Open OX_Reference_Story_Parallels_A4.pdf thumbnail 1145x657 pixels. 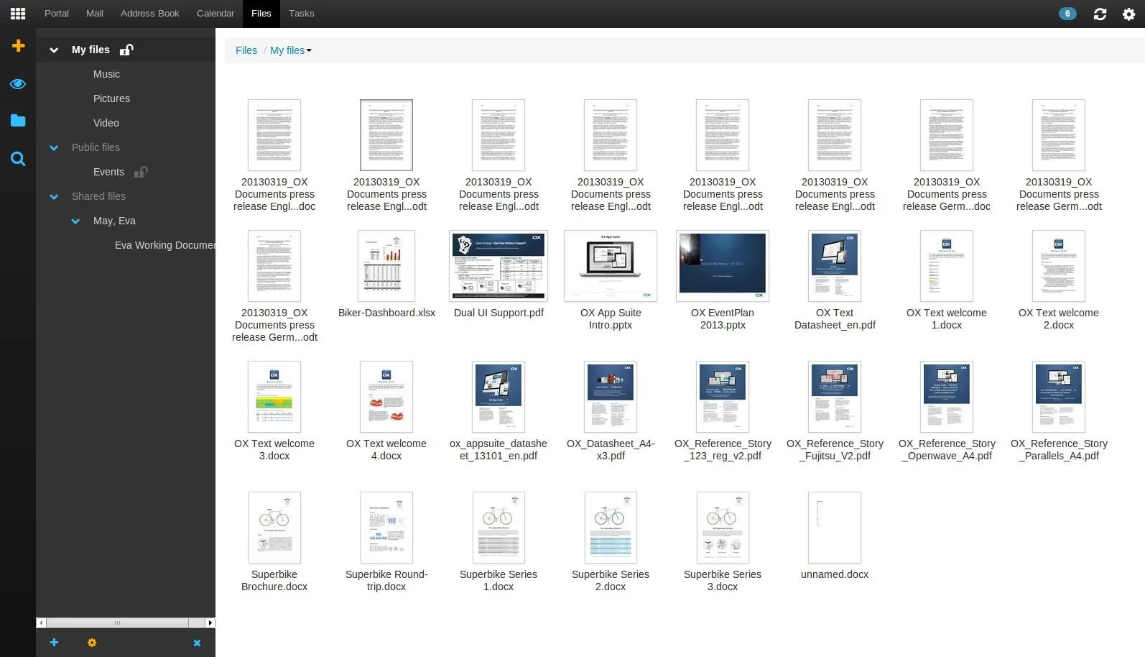(1059, 397)
